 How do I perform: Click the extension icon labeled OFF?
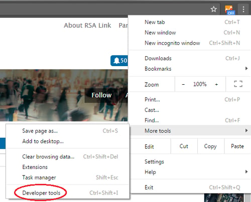pos(230,10)
